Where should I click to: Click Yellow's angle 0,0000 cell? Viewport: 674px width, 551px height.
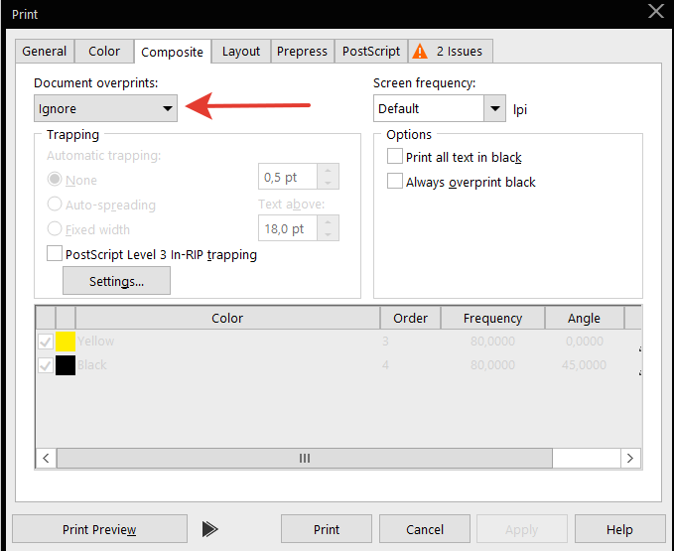tap(585, 342)
